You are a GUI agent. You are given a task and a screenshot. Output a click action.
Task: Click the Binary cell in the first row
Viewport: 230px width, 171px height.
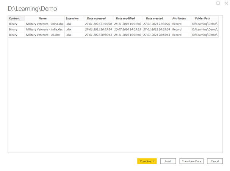(13, 24)
